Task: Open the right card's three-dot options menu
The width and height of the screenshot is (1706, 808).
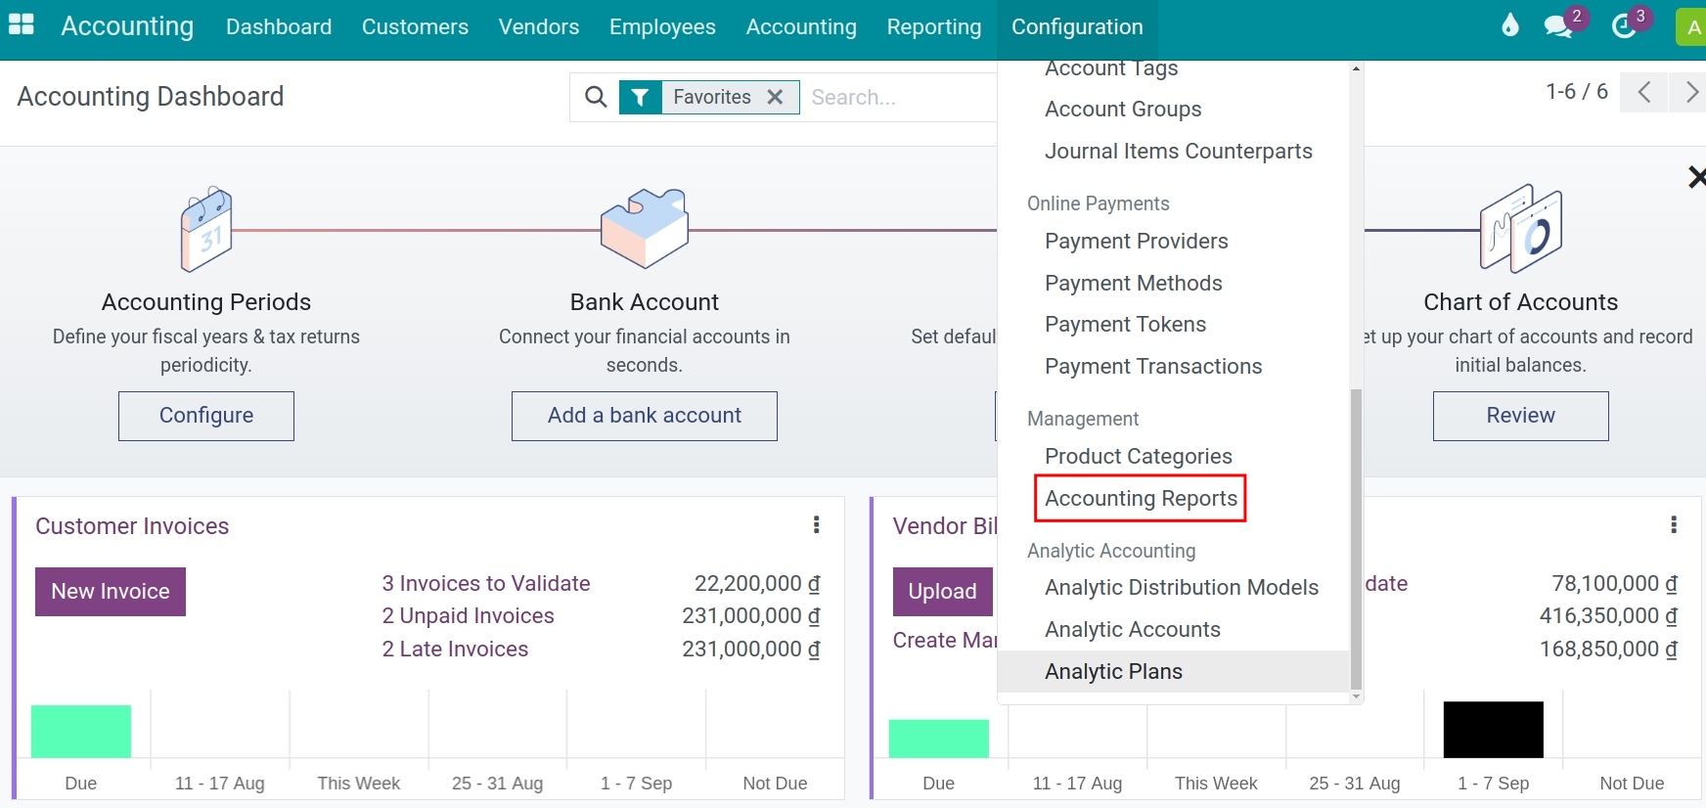Action: (x=1674, y=525)
